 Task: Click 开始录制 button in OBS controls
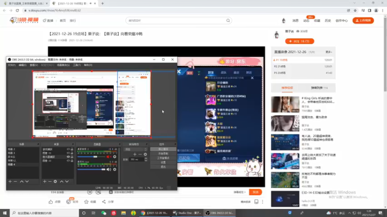tap(163, 153)
